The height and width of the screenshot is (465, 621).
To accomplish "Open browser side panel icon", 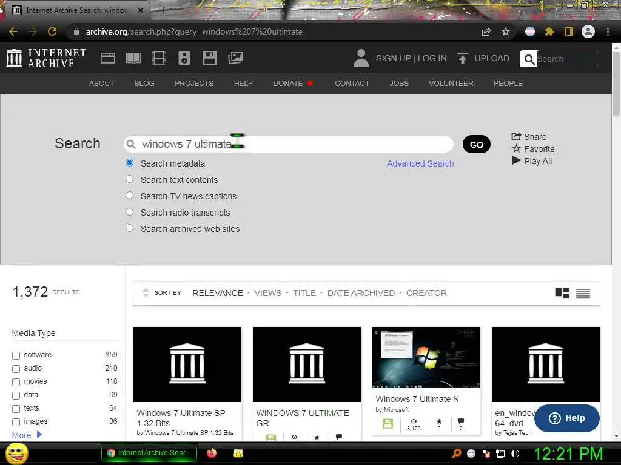I will pyautogui.click(x=569, y=31).
